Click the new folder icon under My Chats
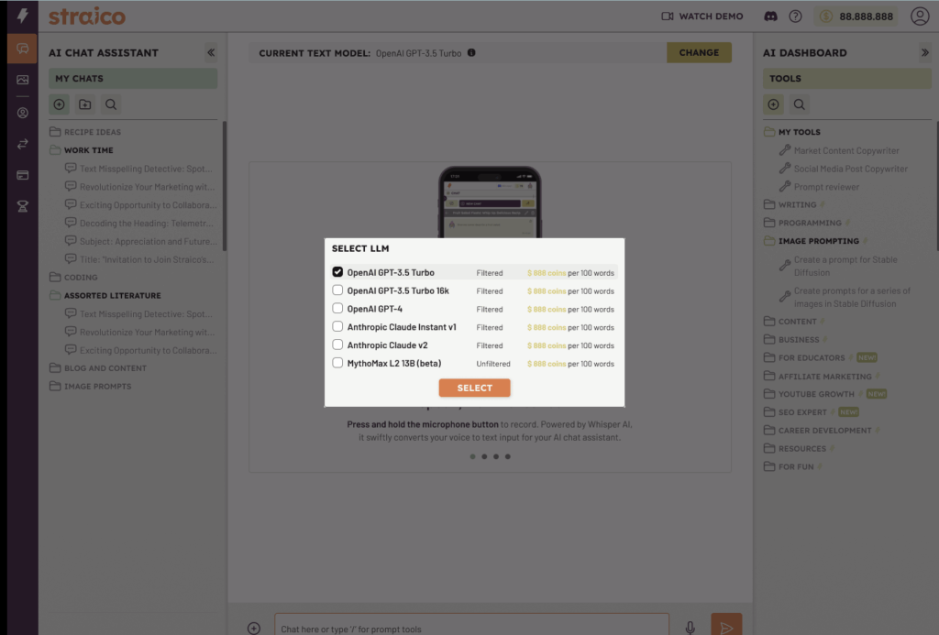 coord(85,104)
